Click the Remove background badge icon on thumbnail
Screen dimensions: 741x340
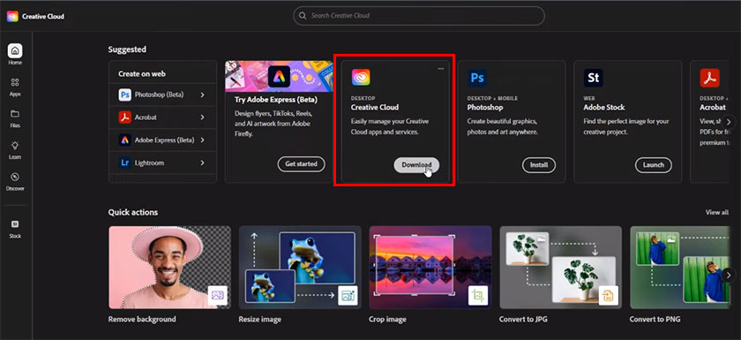coord(217,296)
